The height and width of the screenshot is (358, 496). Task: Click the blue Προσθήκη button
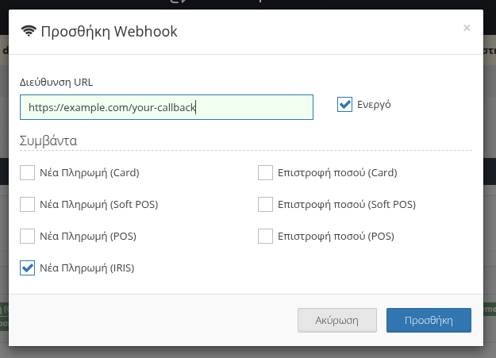[x=429, y=321]
